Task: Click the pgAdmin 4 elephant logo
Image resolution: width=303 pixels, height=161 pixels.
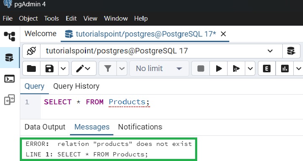Action: 8,4
